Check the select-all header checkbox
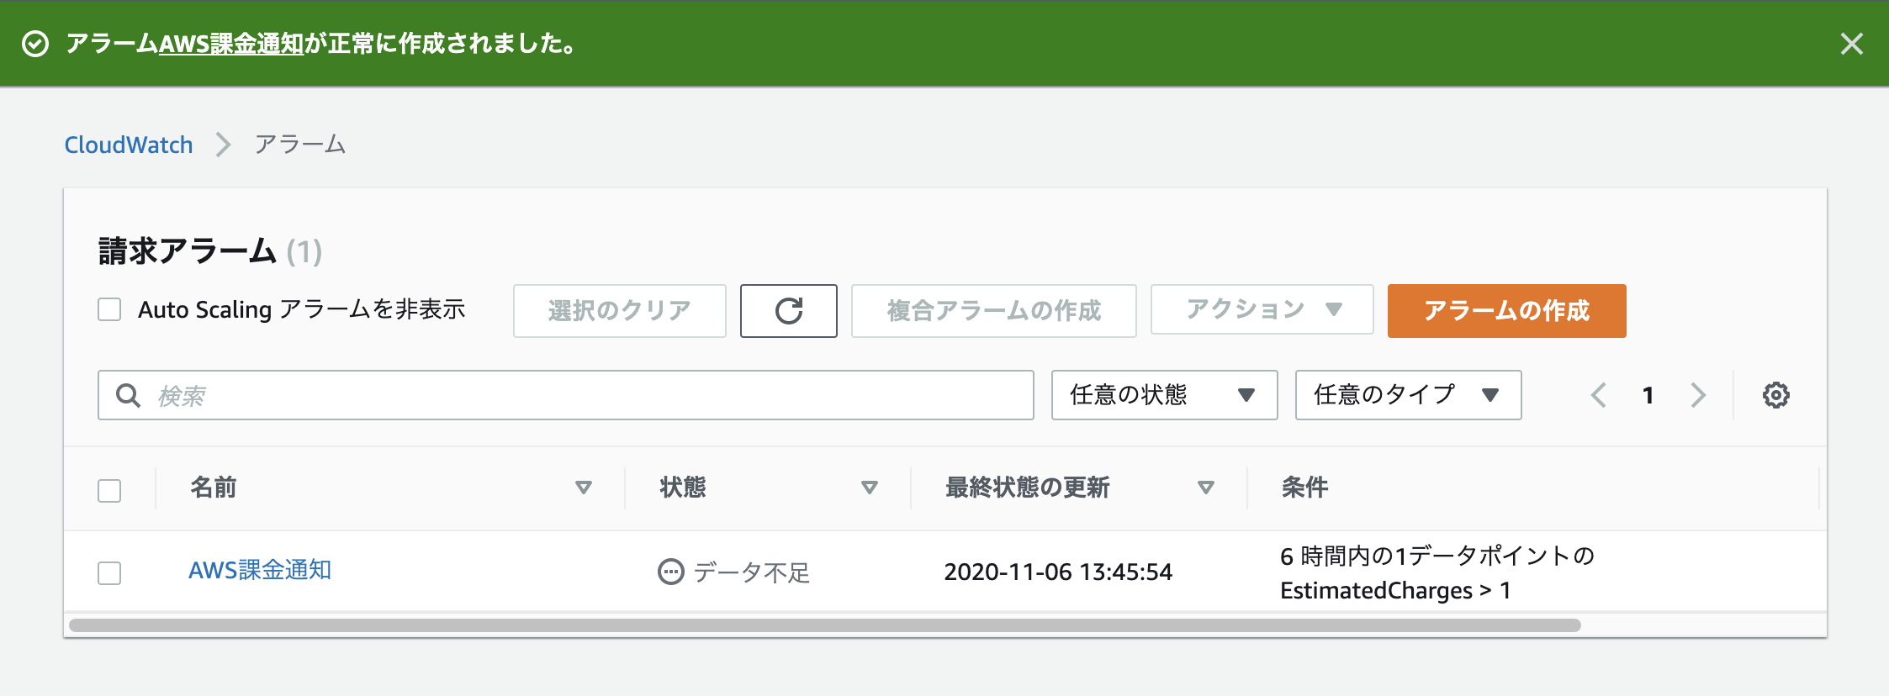The image size is (1889, 696). (x=109, y=490)
